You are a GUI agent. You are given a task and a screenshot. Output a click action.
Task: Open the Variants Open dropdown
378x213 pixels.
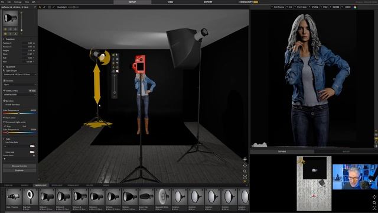19,85
